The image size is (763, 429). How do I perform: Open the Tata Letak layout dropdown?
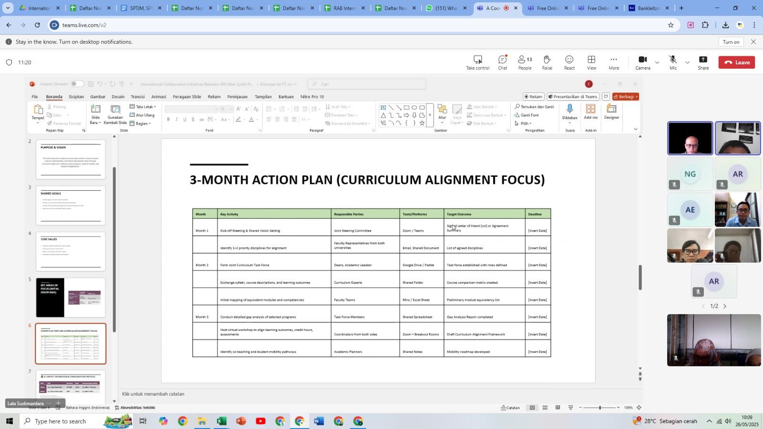pos(143,107)
